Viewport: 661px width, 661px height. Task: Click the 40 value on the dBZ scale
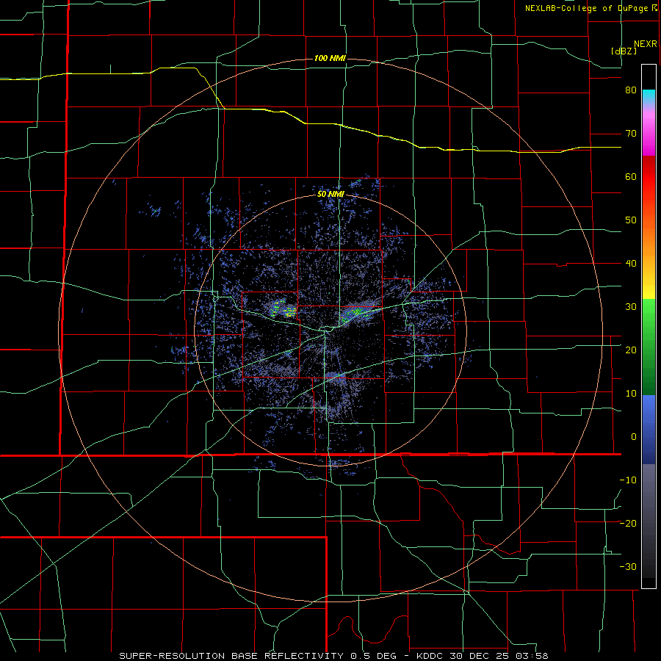pos(631,263)
